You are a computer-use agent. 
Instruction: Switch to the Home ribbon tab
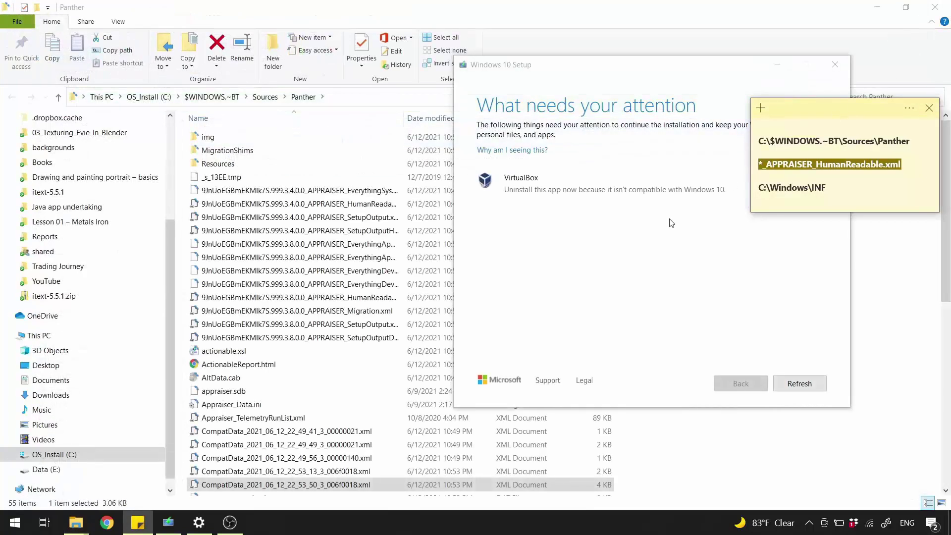pyautogui.click(x=52, y=21)
